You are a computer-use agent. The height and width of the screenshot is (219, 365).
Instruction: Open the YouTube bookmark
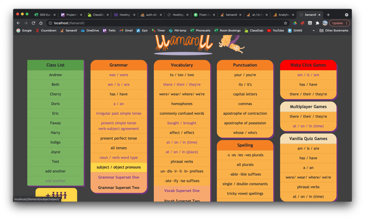tap(276, 31)
